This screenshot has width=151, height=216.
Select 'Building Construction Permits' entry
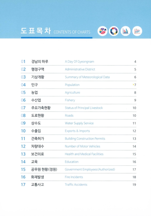click(79, 139)
